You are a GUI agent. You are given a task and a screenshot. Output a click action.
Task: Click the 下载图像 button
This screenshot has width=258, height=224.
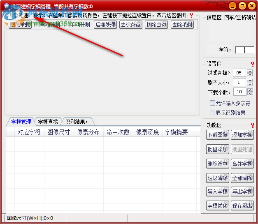[x=218, y=135]
